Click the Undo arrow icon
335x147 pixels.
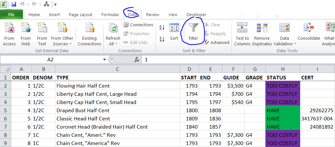click(x=22, y=4)
